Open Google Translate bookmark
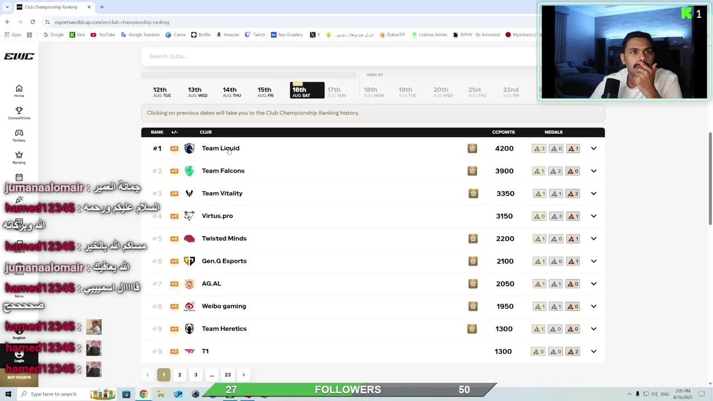 (140, 35)
